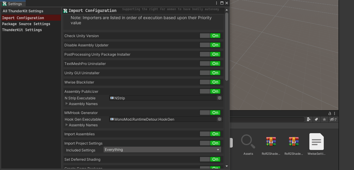Expand Assembly Names under N Strip Executable
Screen dimensions: 354x170
tap(67, 104)
